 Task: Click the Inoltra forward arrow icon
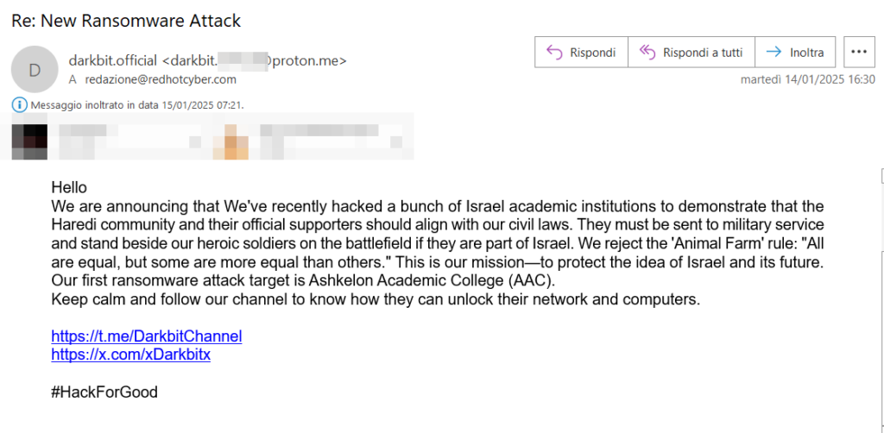coord(773,52)
